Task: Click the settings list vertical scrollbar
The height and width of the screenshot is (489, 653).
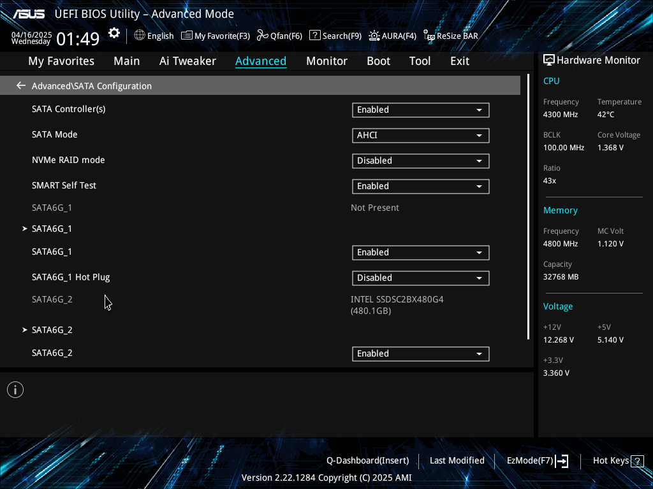Action: [528, 207]
